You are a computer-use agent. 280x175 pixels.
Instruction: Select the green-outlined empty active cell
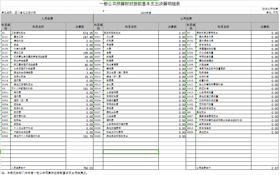[131, 152]
